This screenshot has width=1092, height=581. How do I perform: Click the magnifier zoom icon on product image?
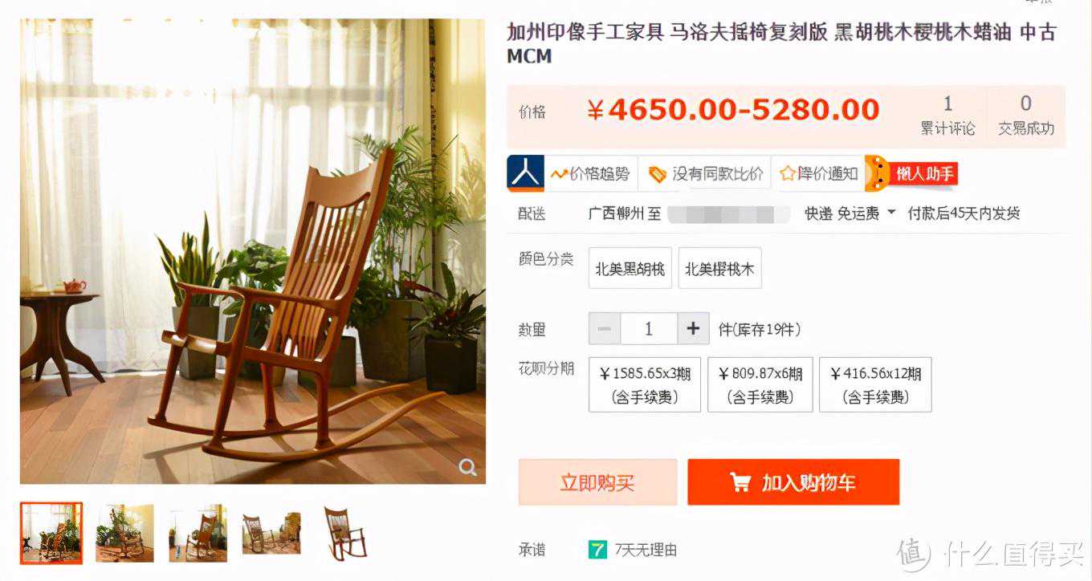[x=468, y=468]
